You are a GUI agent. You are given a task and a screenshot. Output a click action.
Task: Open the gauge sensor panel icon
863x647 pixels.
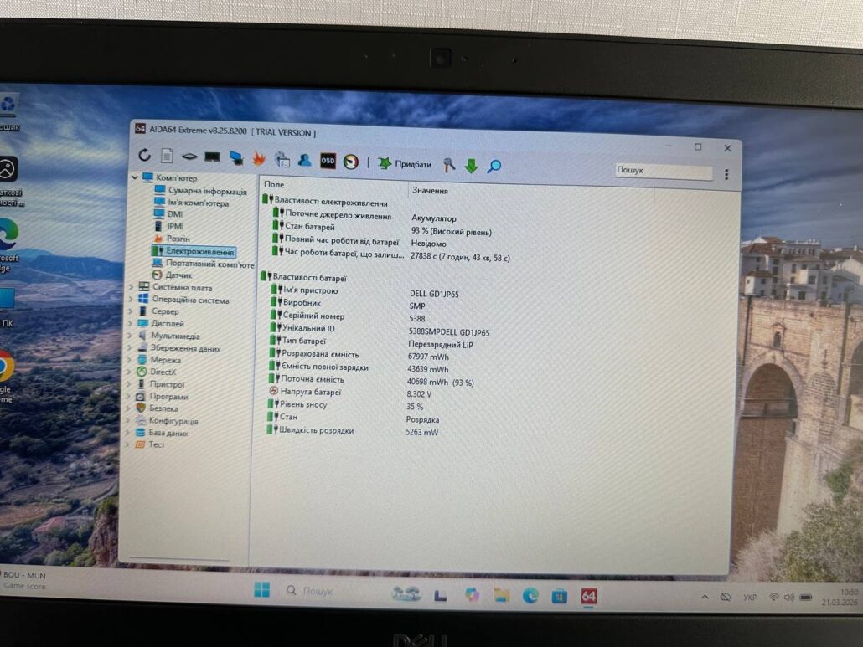pos(350,162)
